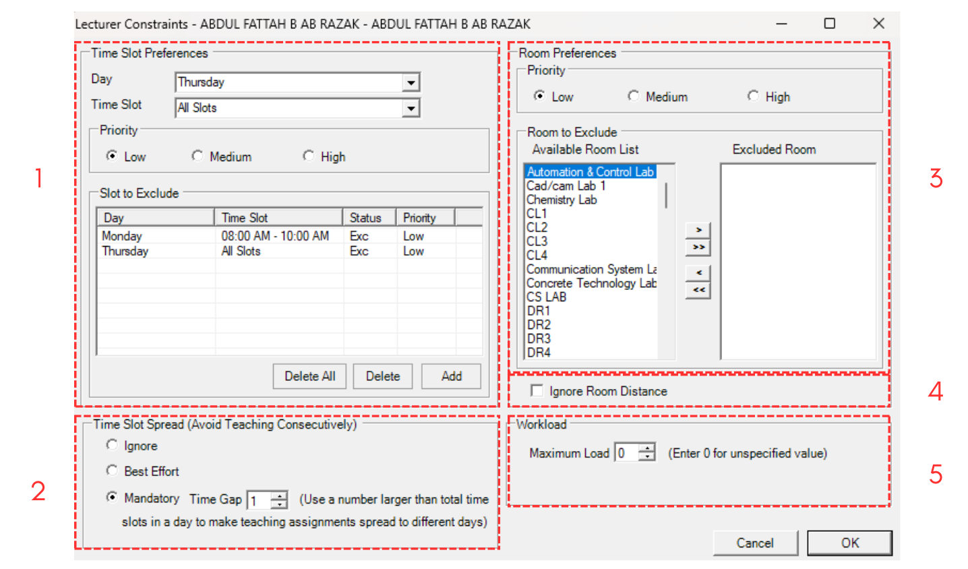This screenshot has height=569, width=968.
Task: Select Medium priority for time slot
Action: 198,156
